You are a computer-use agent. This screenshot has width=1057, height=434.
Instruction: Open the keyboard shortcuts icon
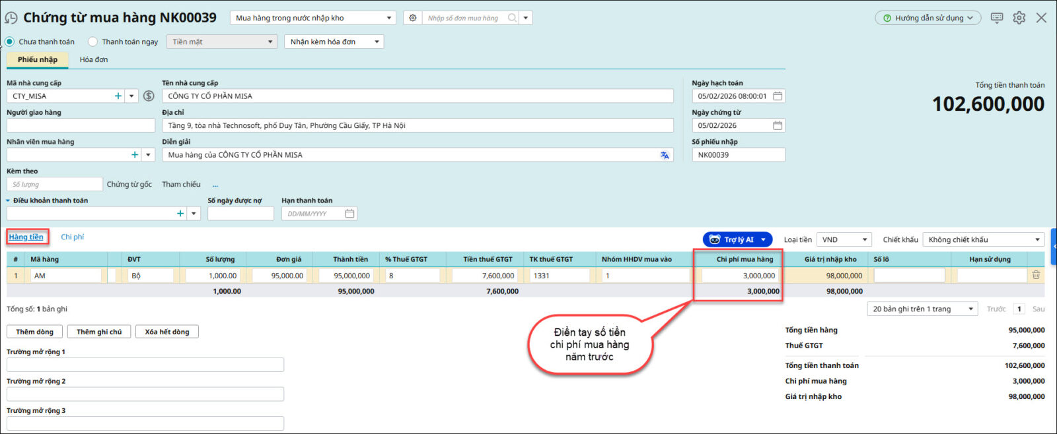pos(997,18)
